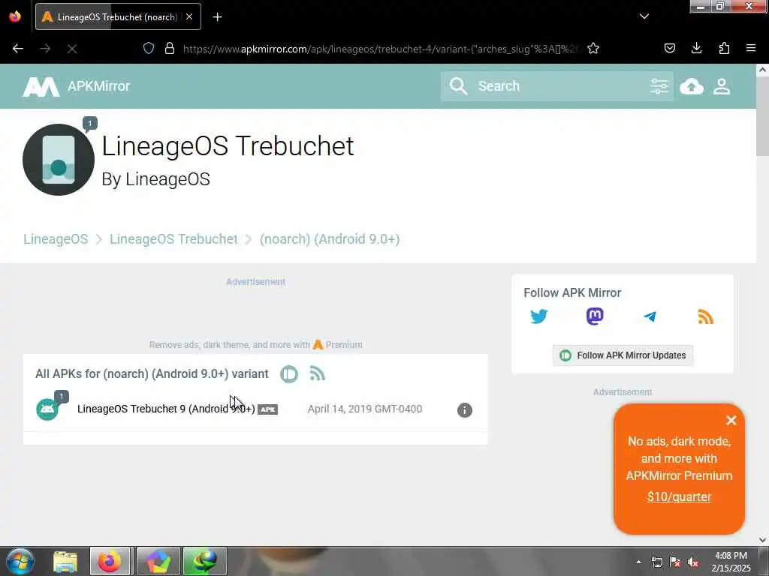View site security lock information
The width and height of the screenshot is (769, 576).
(170, 49)
